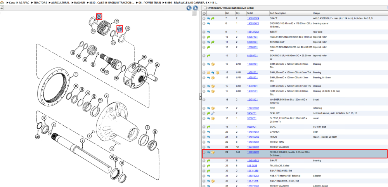This screenshot has height=187, width=388.
Task: Click the small square button above the diagram
Action: pyautogui.click(x=194, y=13)
